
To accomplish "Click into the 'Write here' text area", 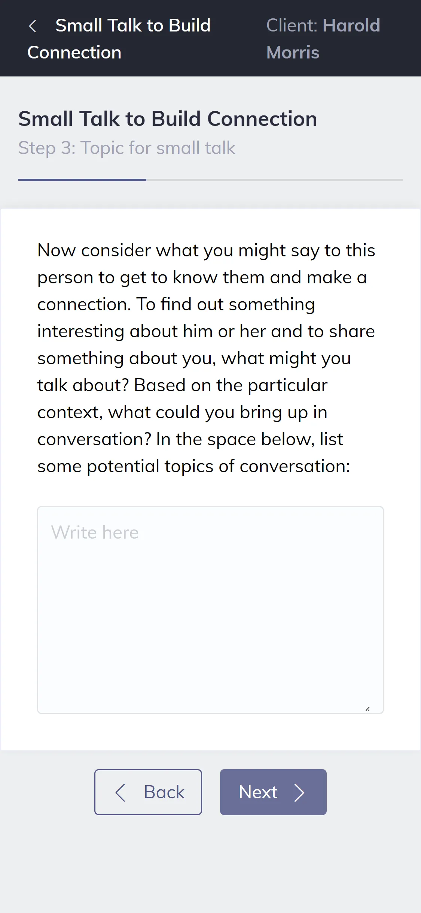I will [x=210, y=610].
